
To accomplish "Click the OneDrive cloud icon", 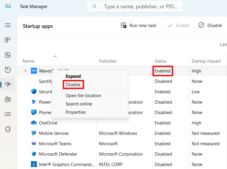I will point(34,123).
